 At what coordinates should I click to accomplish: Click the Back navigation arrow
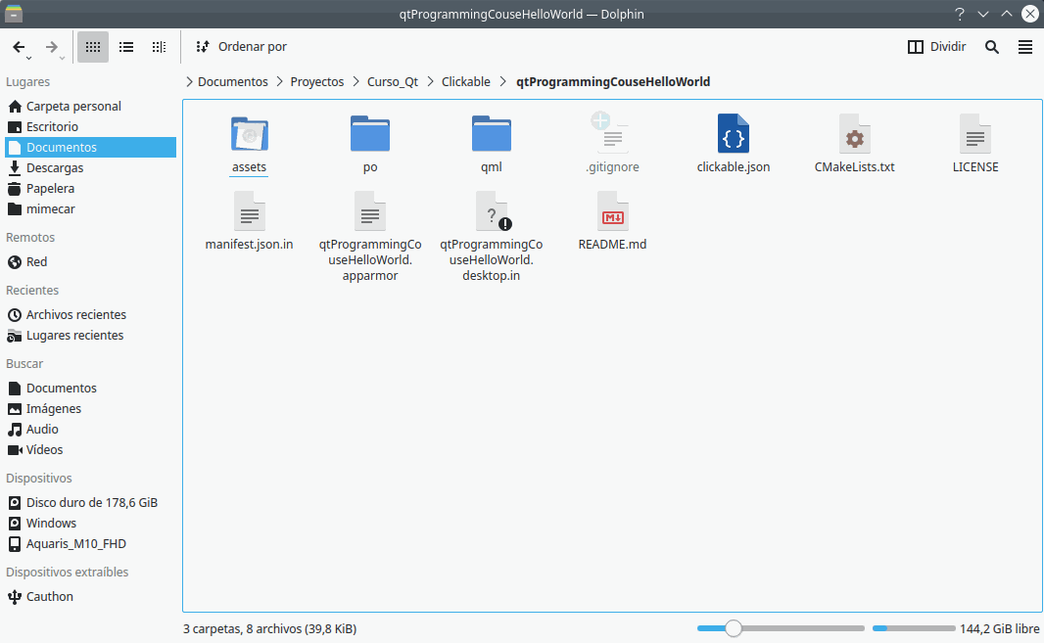tap(19, 47)
